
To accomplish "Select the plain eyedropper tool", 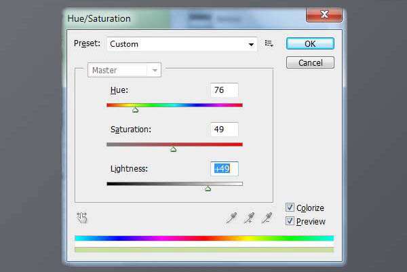I will pos(231,218).
